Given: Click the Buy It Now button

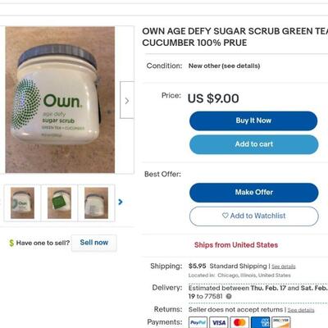Looking at the screenshot, I should click(x=253, y=121).
